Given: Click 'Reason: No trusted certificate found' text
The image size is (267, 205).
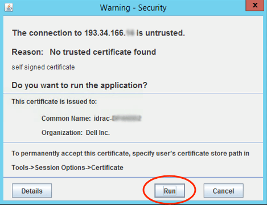Looking at the screenshot, I should [x=84, y=52].
